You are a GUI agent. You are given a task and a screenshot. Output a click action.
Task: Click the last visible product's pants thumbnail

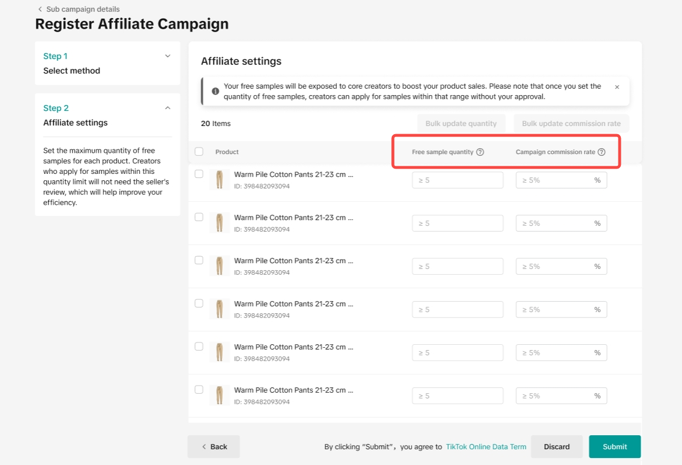(219, 396)
